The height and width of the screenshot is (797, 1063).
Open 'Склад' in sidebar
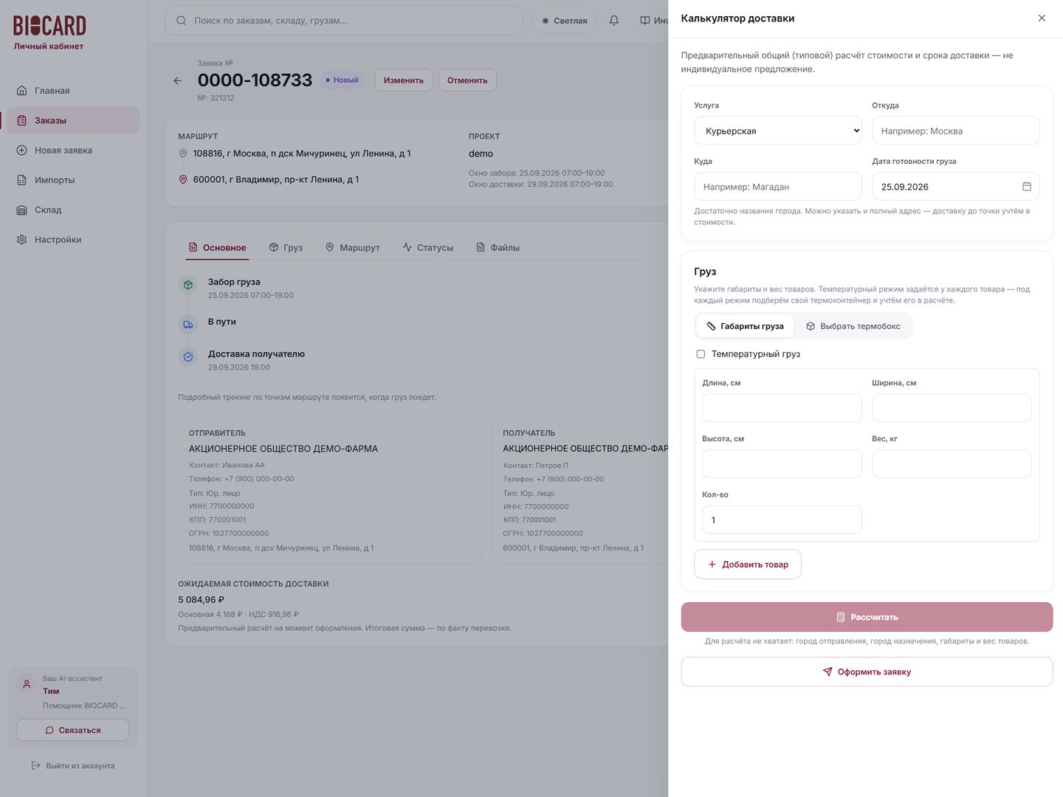73,210
